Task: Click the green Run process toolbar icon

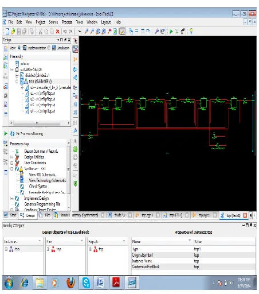Action: point(171,31)
